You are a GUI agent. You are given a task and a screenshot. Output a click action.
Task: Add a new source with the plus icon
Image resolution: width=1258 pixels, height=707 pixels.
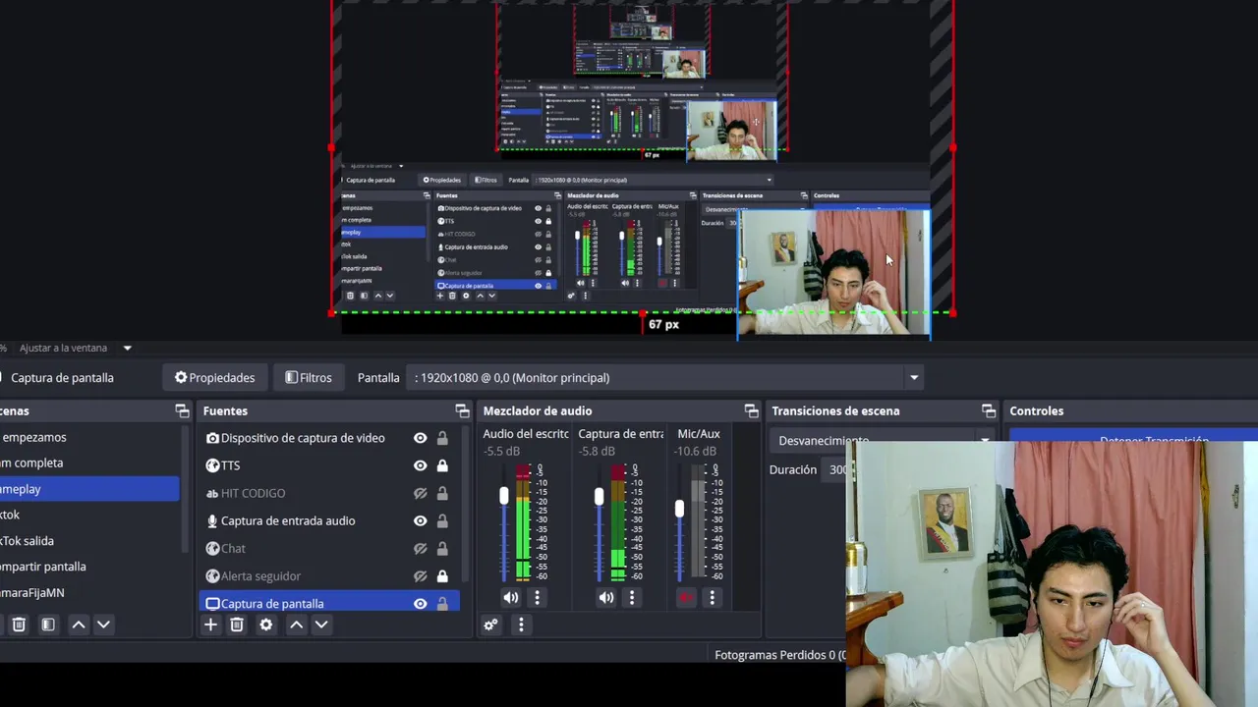(210, 625)
